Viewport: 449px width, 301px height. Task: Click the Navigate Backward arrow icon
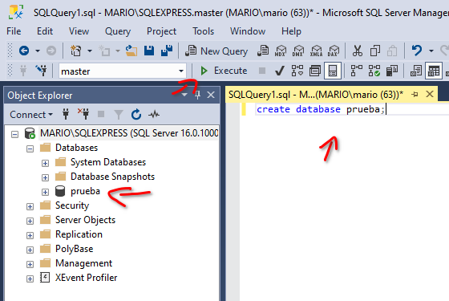(x=24, y=51)
